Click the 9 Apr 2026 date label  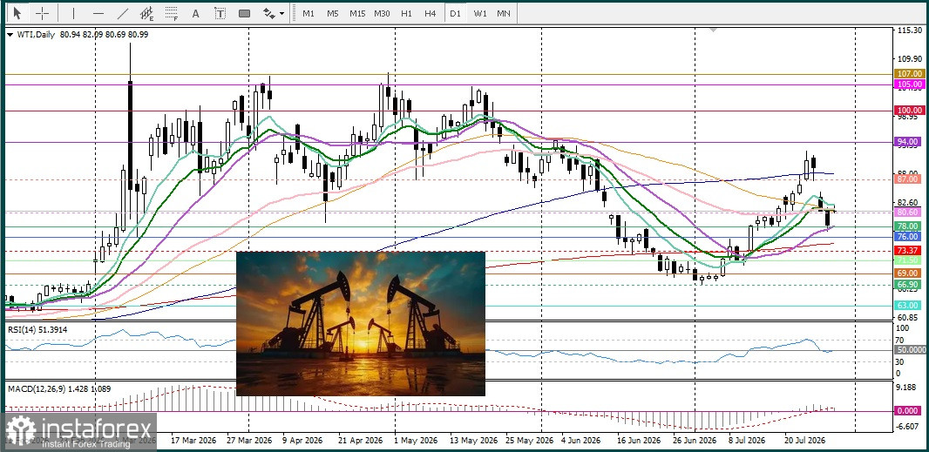click(302, 441)
